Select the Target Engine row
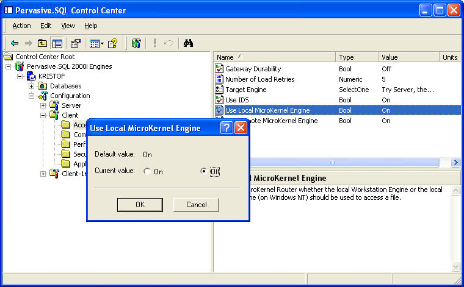The image size is (464, 287). click(337, 89)
